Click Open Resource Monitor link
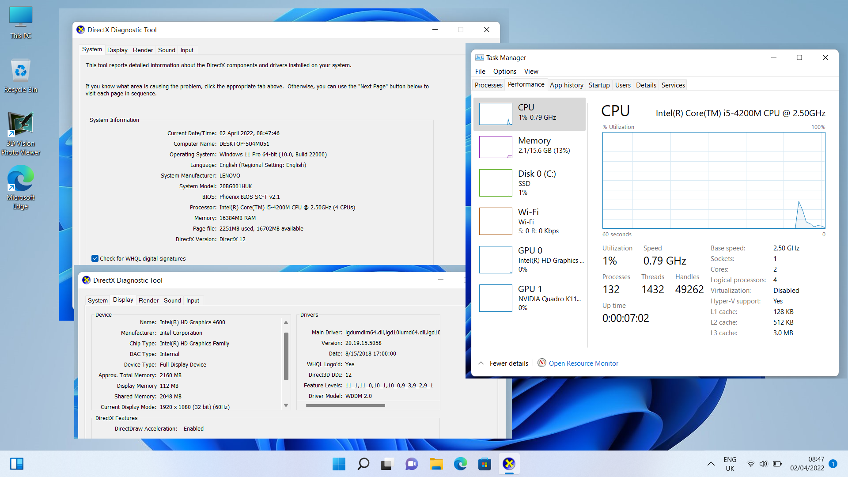The image size is (848, 477). click(583, 363)
